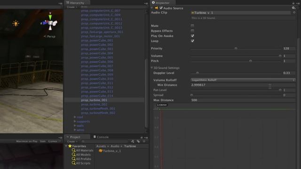
Task: Expand the wires group in Hierarchy
Action: pos(75,130)
